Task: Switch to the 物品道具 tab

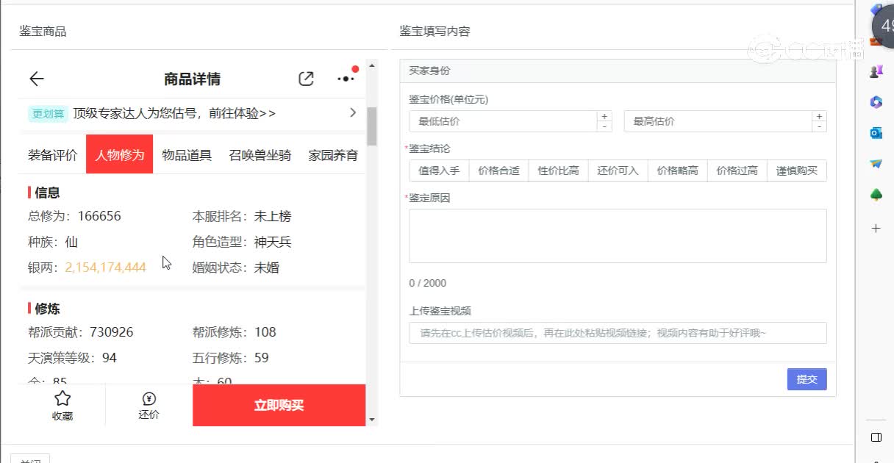Action: click(187, 155)
